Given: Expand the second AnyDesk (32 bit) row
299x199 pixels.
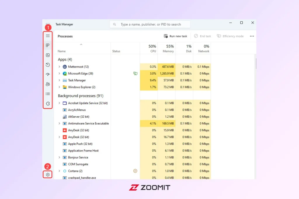Looking at the screenshot, I should point(59,137).
